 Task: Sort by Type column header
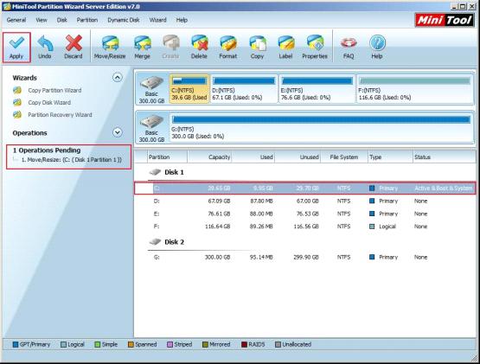(390, 157)
